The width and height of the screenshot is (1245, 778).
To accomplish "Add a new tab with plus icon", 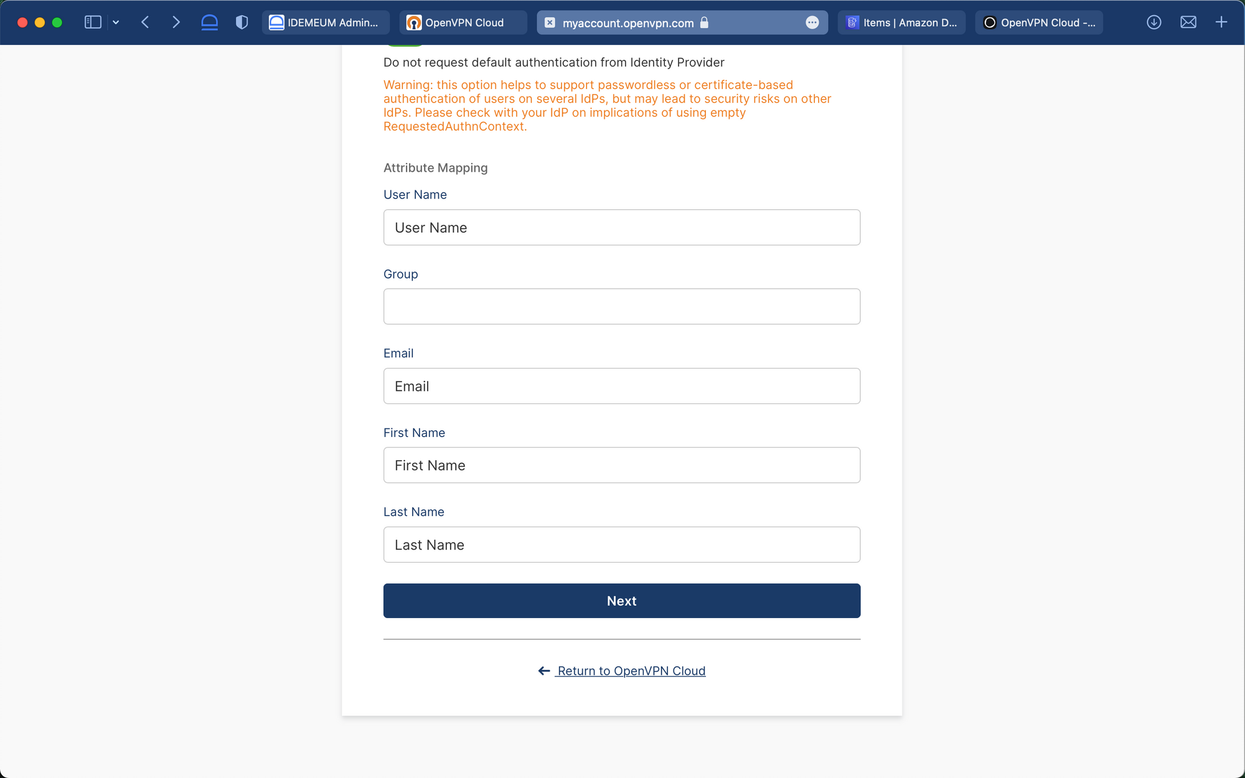I will click(1221, 22).
